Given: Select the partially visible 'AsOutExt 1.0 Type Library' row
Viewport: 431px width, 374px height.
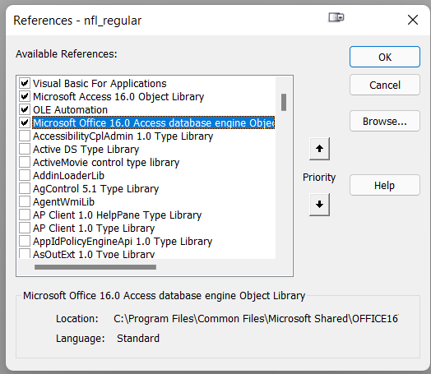Looking at the screenshot, I should [94, 254].
